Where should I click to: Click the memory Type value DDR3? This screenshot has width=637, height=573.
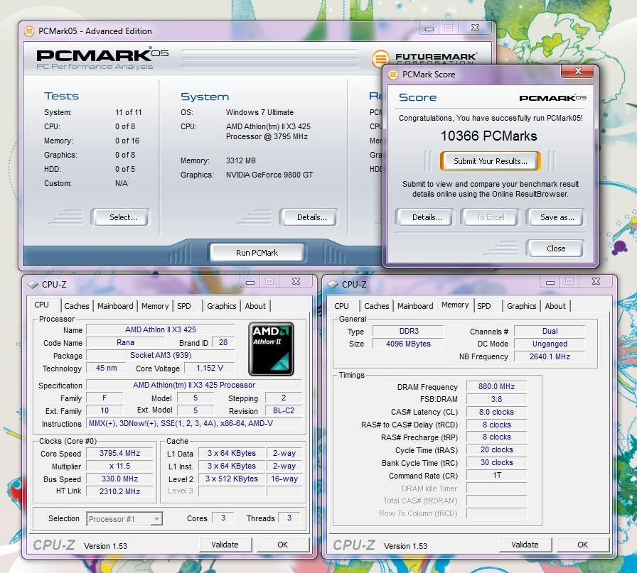pyautogui.click(x=408, y=331)
